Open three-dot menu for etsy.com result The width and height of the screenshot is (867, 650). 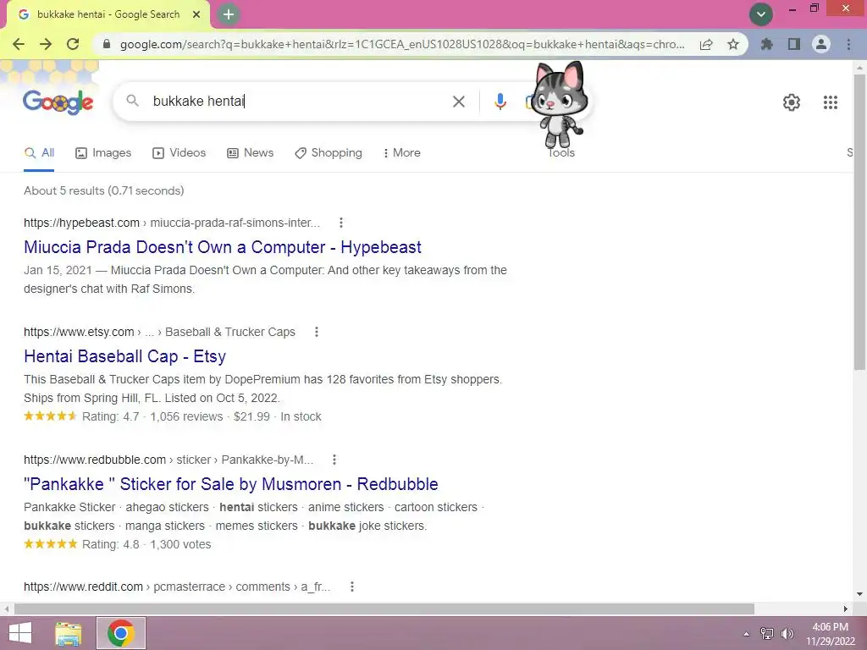pos(317,332)
